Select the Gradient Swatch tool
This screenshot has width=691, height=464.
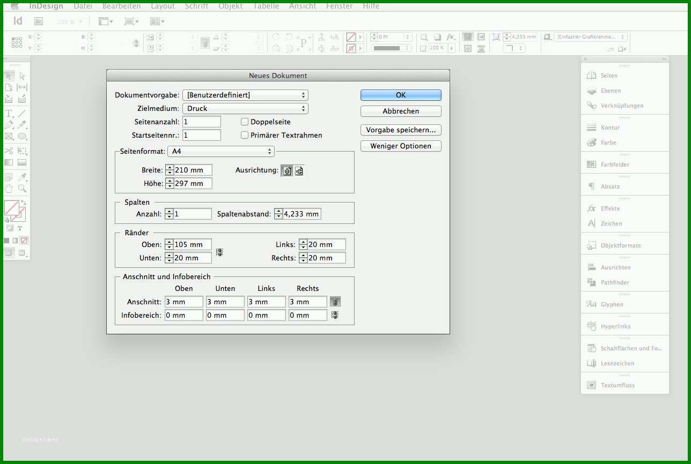9,162
